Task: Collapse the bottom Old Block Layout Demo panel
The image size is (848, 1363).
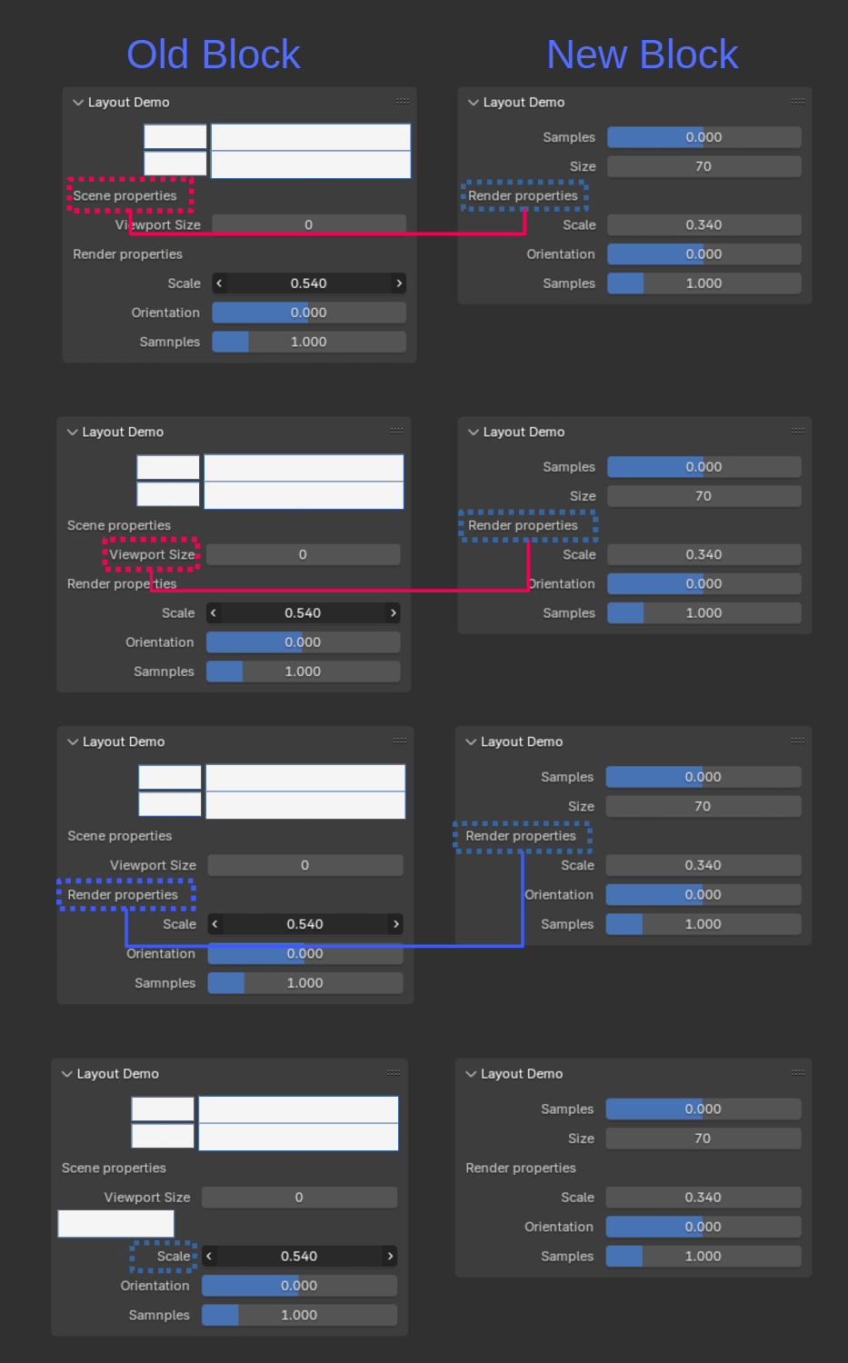Action: (x=67, y=1074)
